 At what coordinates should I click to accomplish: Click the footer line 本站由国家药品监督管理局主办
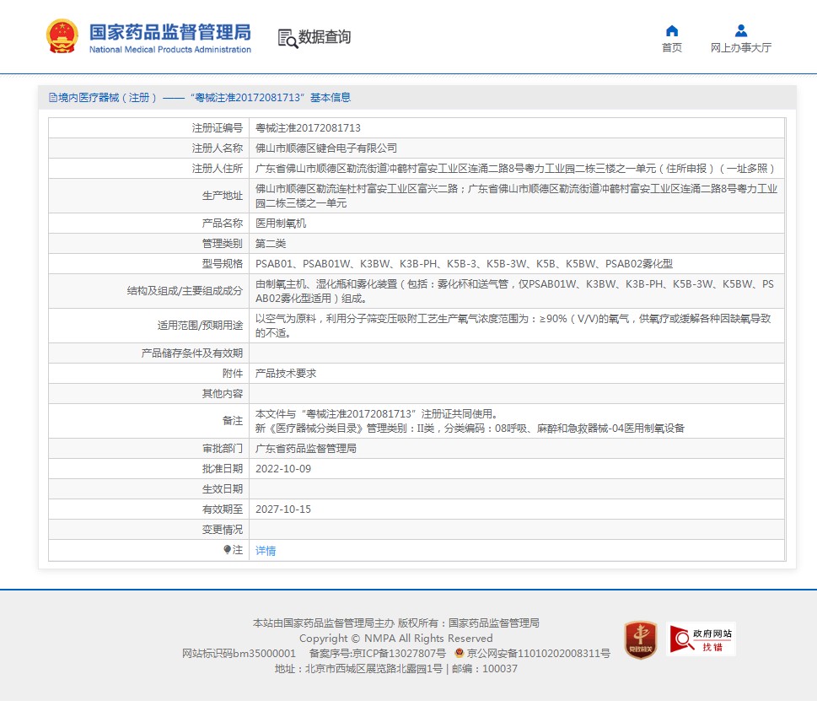[x=396, y=623]
